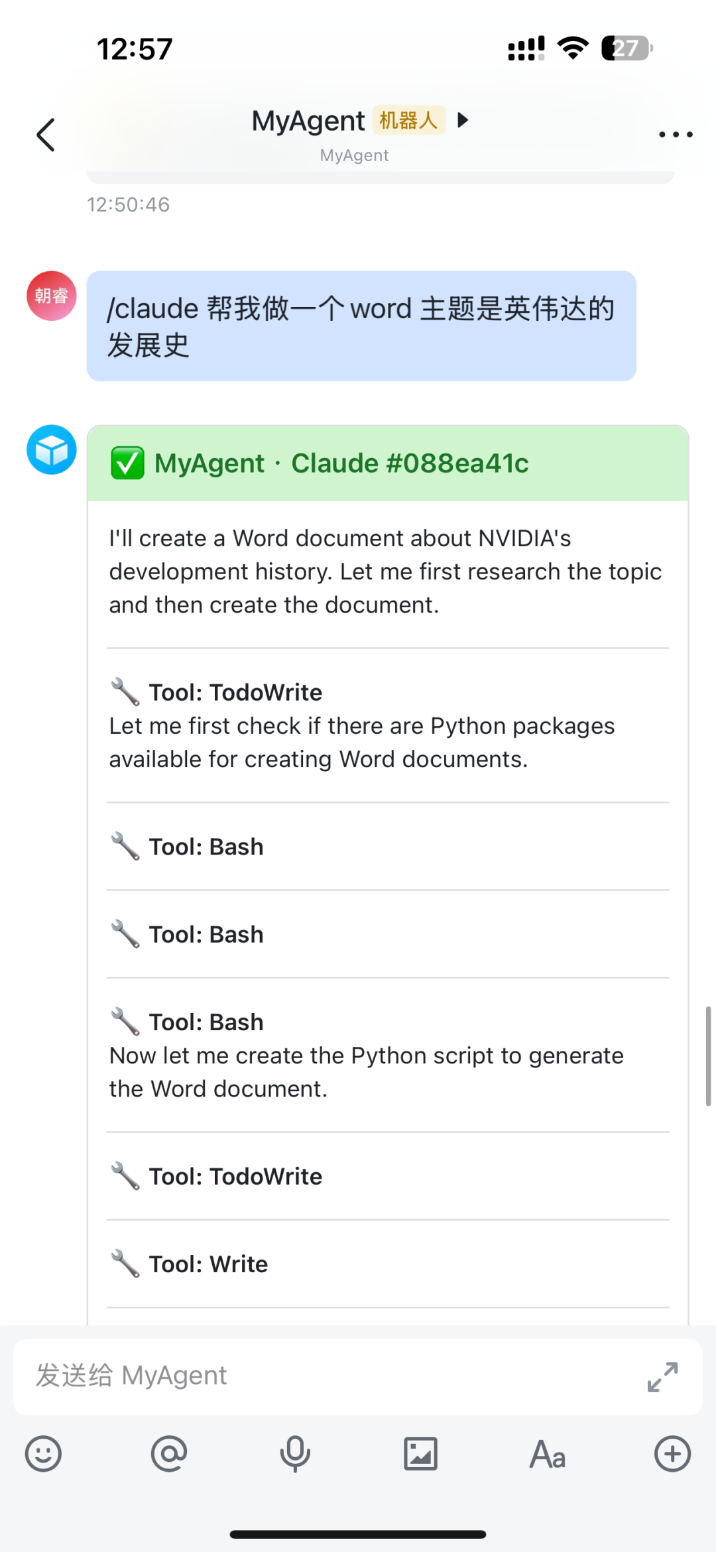Image resolution: width=716 pixels, height=1552 pixels.
Task: Open Aa text formatting options
Action: pos(547,1454)
